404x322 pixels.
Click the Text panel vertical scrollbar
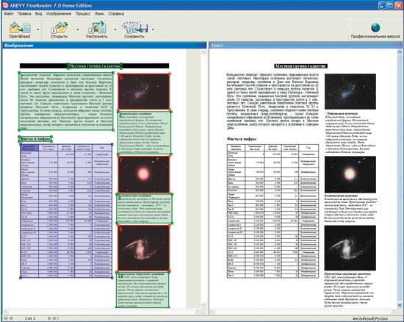[400, 179]
